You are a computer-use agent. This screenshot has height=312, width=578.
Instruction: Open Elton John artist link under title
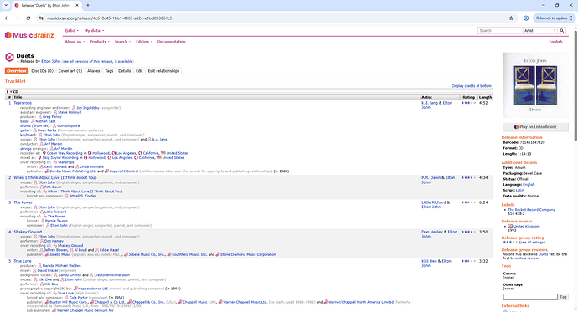(x=50, y=61)
